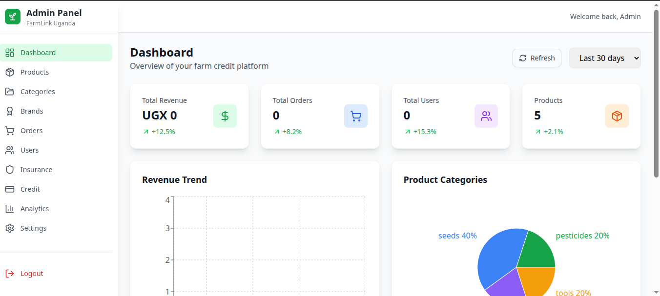Click the tools 20% chart label
The image size is (660, 296).
tap(573, 293)
